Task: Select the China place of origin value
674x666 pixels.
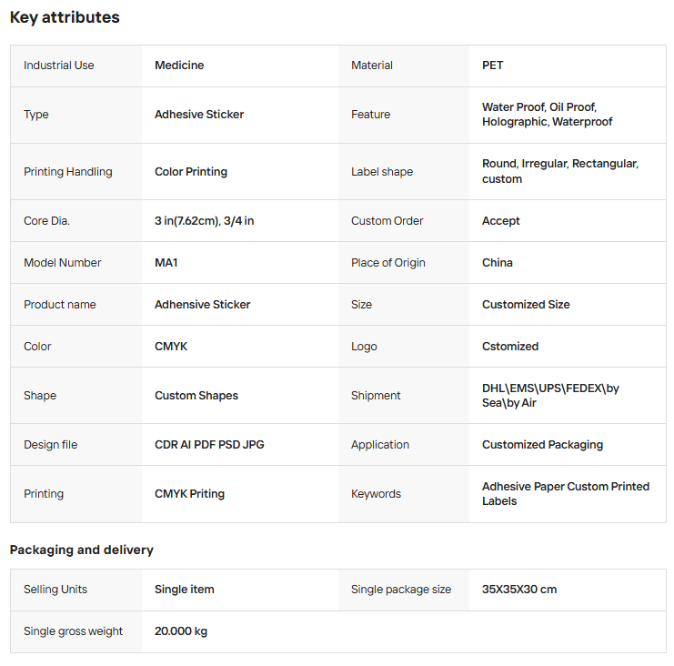Action: tap(498, 263)
